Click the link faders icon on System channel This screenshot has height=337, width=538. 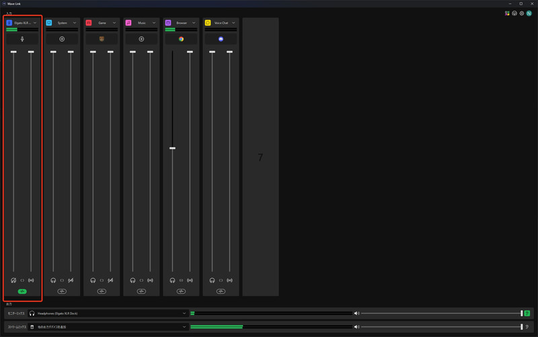coord(62,280)
